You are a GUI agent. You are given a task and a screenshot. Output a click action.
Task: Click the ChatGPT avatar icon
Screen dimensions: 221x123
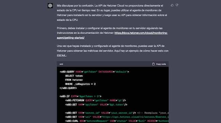(x=50, y=6)
